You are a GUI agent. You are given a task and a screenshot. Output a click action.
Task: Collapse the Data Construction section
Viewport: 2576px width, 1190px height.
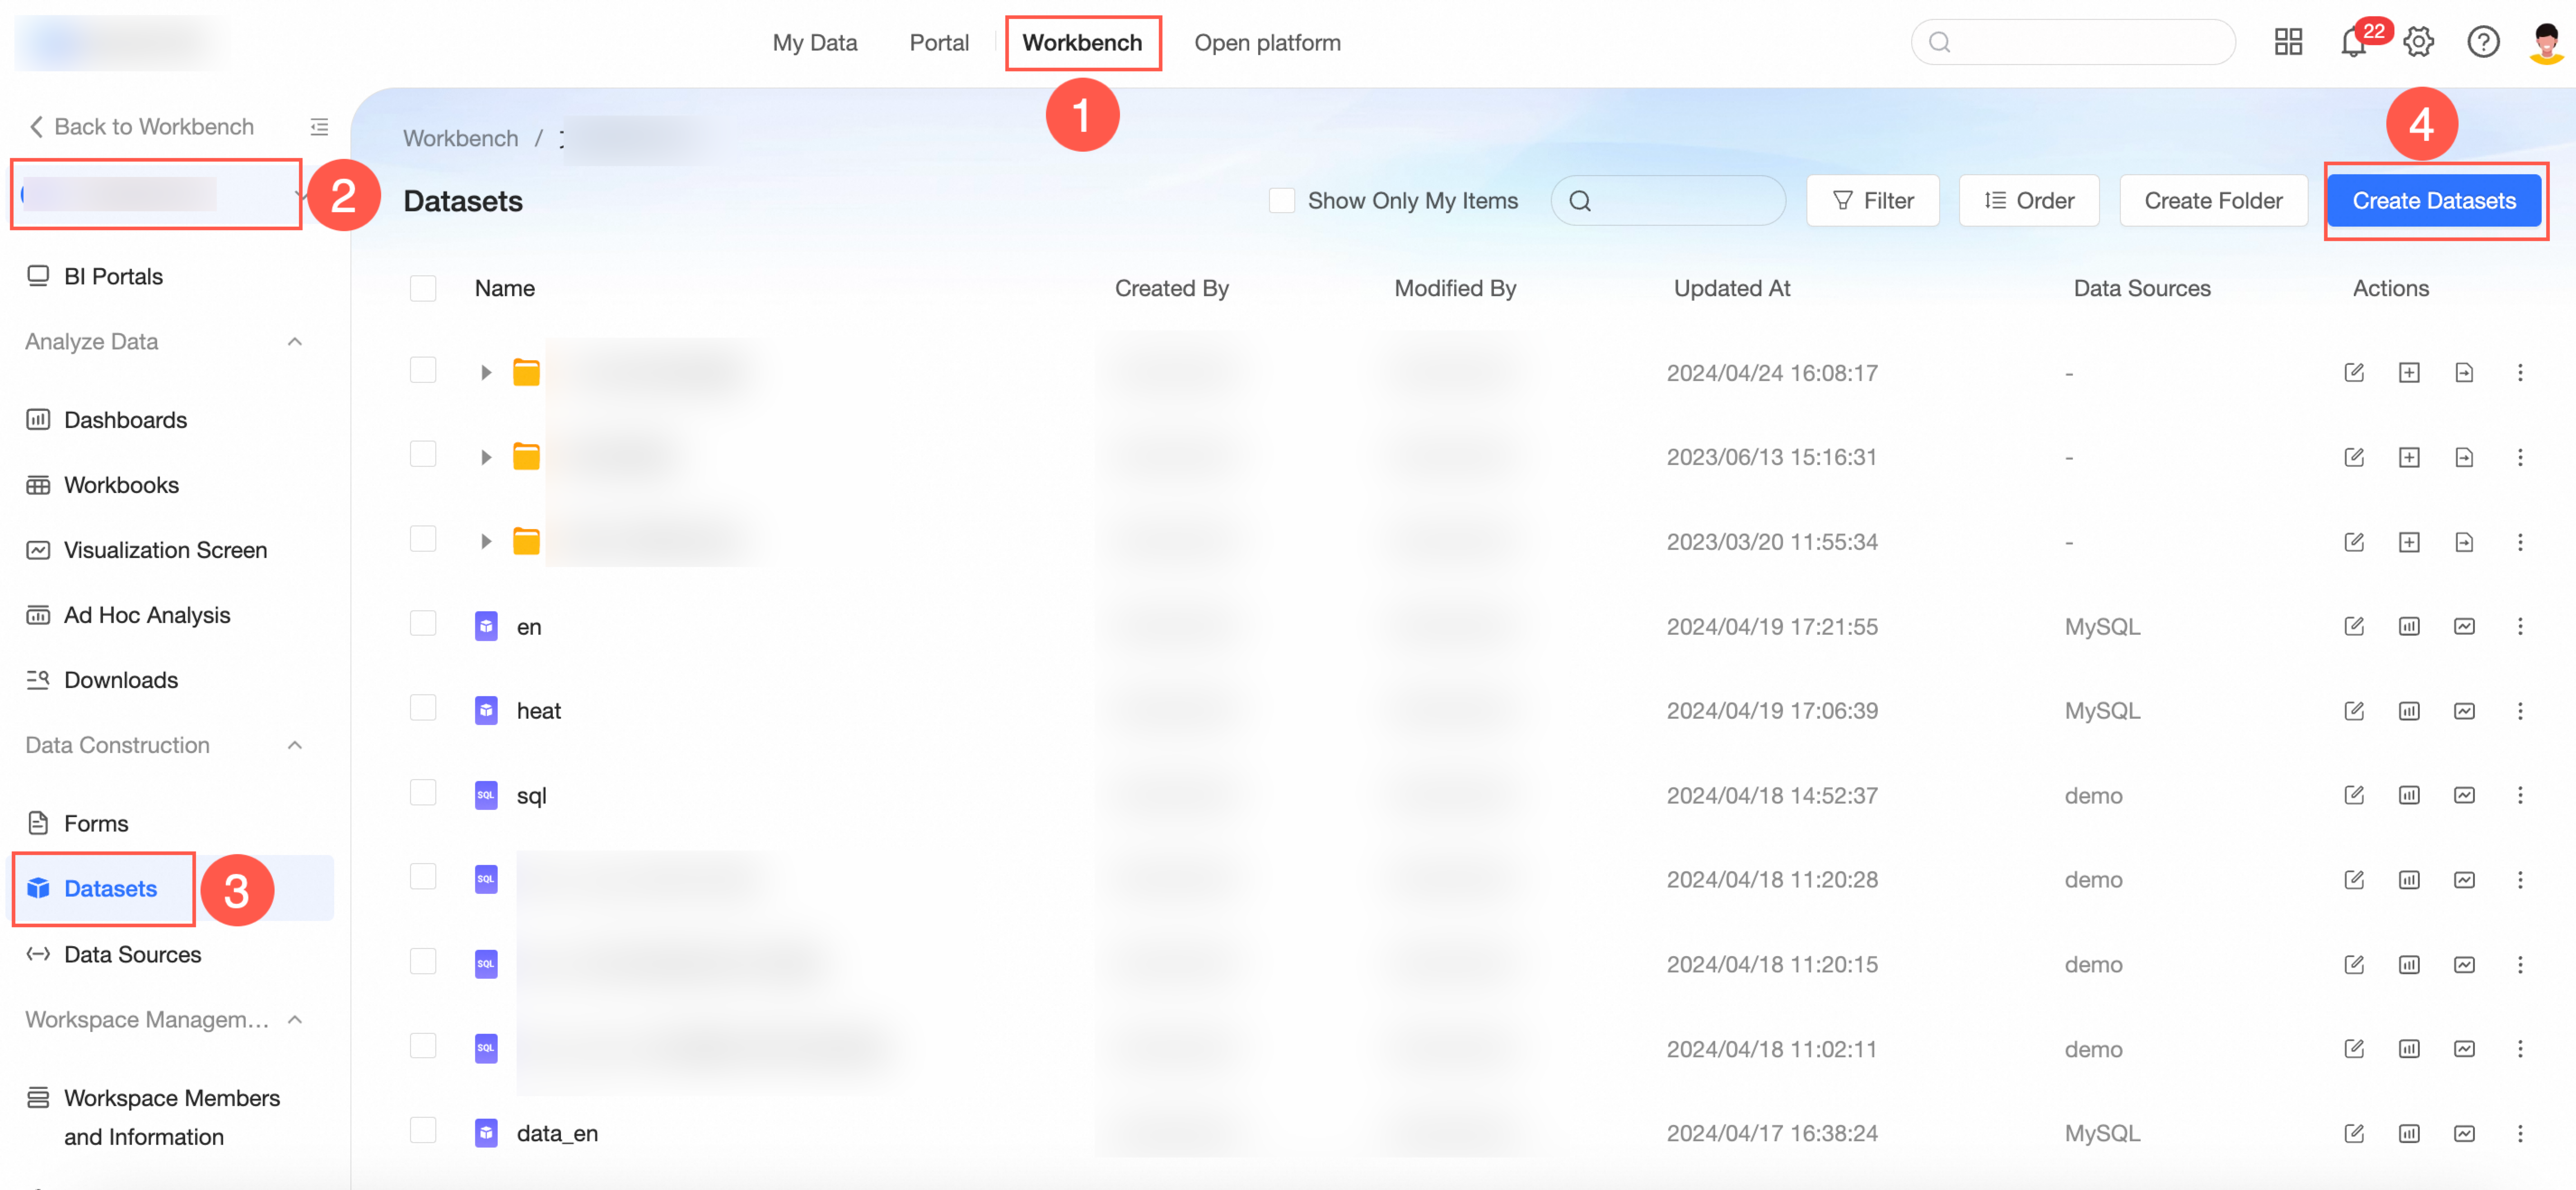295,745
